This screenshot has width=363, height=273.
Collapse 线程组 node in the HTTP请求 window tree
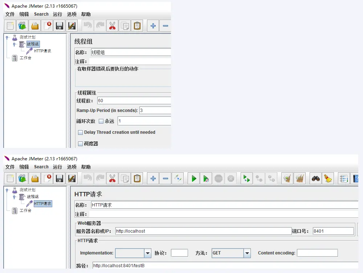[x=14, y=197]
